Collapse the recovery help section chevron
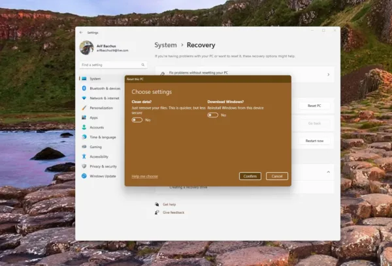Screen dimensions: 392x266 coord(329,172)
